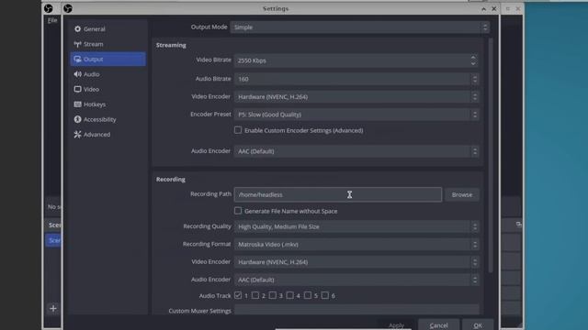Select the Video display icon
Screen dimensions: 588x330
pos(77,89)
